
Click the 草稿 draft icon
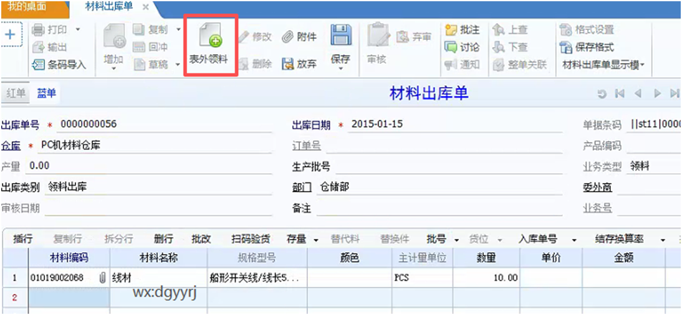pyautogui.click(x=139, y=64)
